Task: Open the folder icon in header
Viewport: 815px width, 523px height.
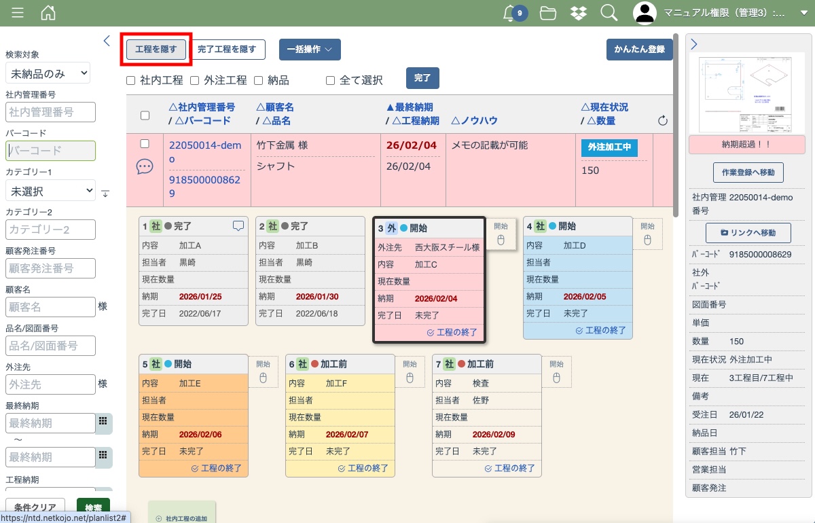Action: 548,13
